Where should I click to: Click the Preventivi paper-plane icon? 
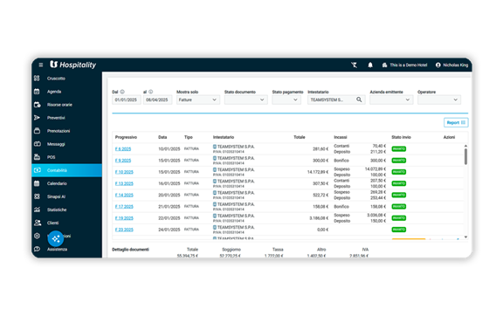tap(38, 118)
